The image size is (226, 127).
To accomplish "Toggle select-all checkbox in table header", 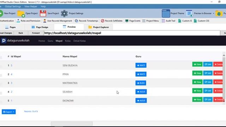I will click(1, 58).
